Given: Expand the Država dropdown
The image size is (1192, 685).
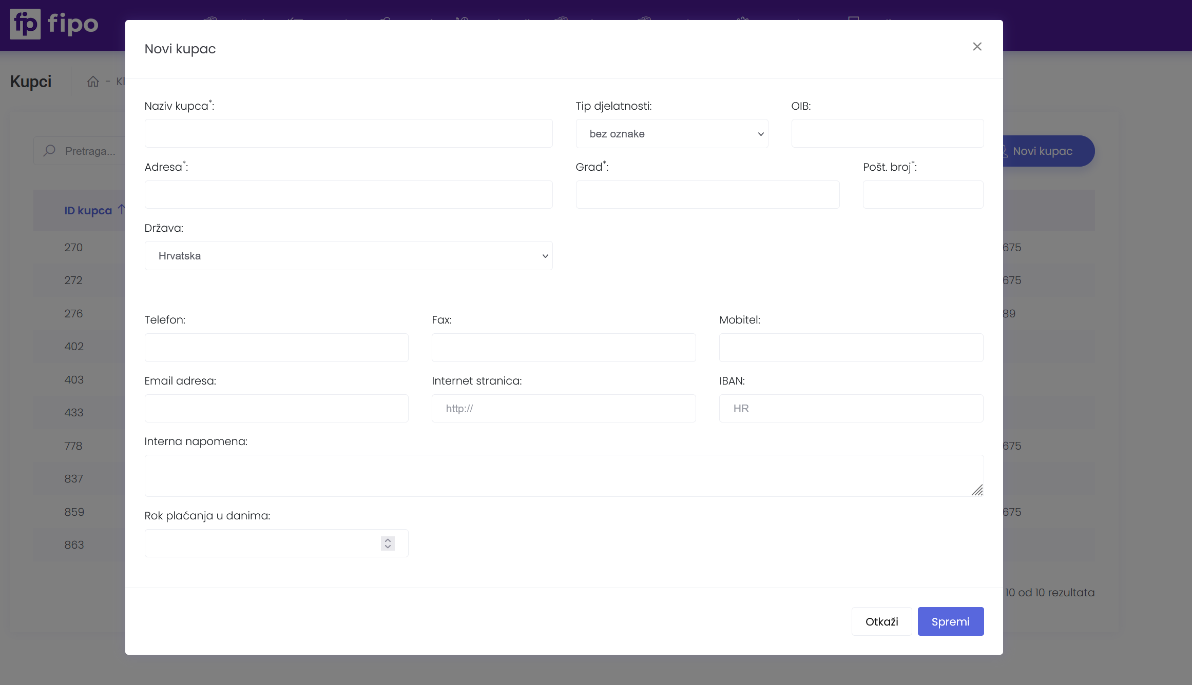Looking at the screenshot, I should coord(348,256).
